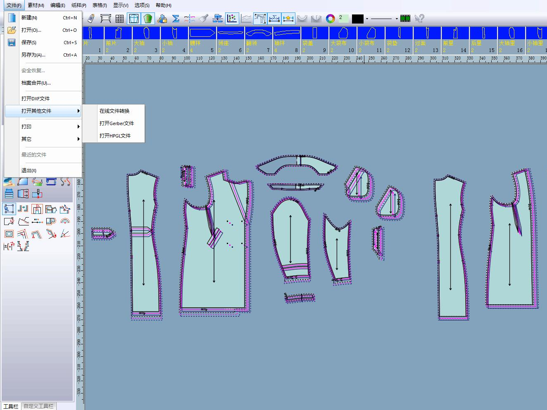Select 在线文件转换 submenu item
Image resolution: width=547 pixels, height=410 pixels.
114,111
